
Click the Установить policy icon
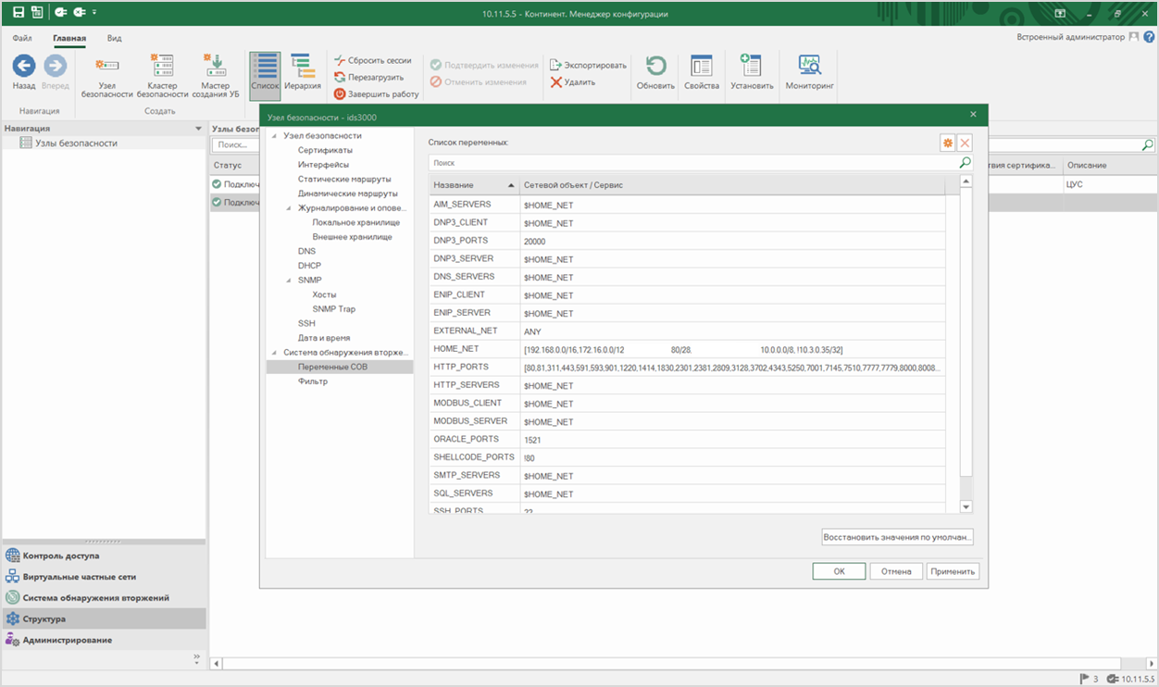(x=751, y=67)
